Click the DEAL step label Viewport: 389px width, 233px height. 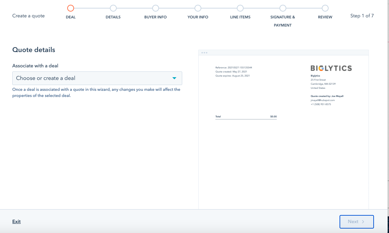71,17
